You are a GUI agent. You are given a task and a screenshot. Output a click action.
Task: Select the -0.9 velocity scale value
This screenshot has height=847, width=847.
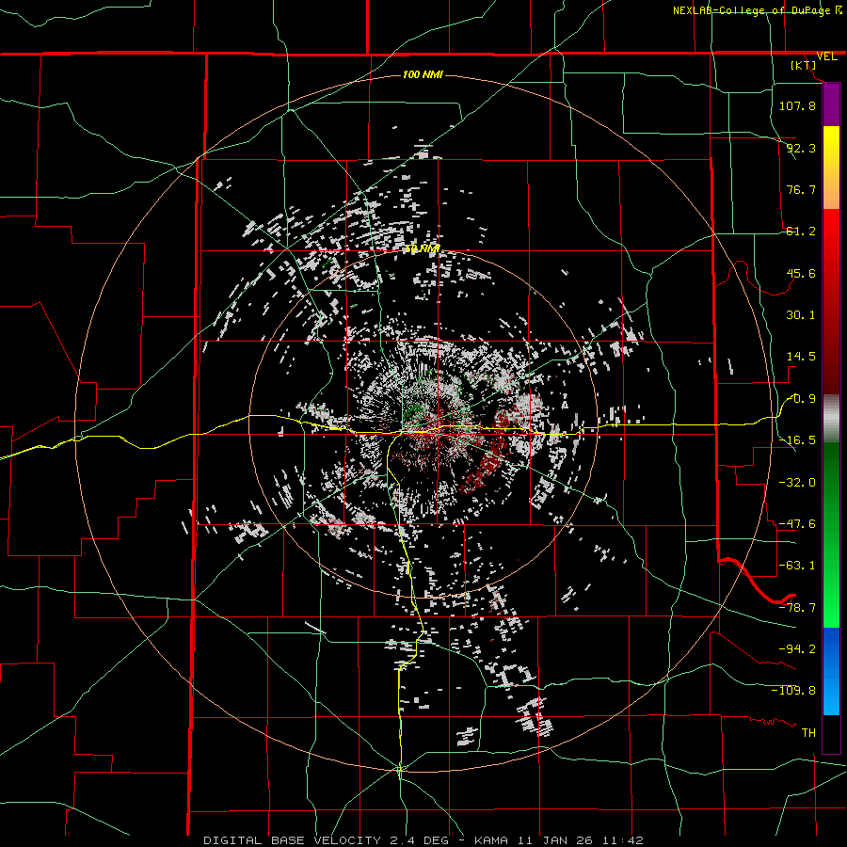(x=801, y=399)
